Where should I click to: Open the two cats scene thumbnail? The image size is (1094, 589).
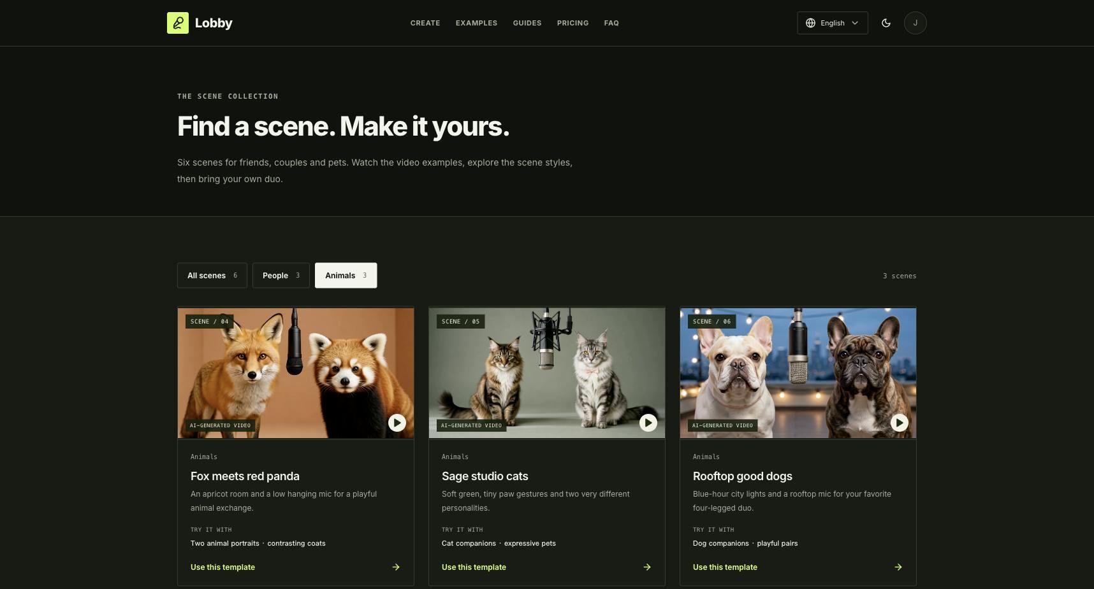547,373
